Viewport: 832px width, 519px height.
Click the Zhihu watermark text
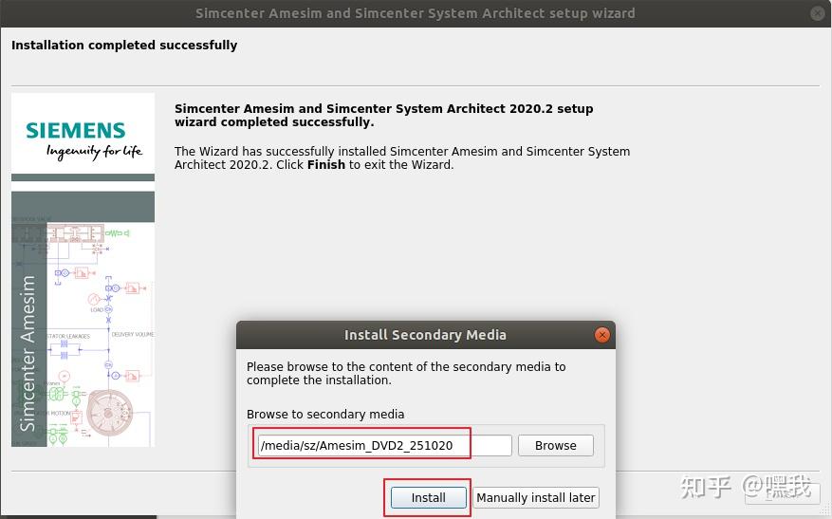pyautogui.click(x=748, y=487)
